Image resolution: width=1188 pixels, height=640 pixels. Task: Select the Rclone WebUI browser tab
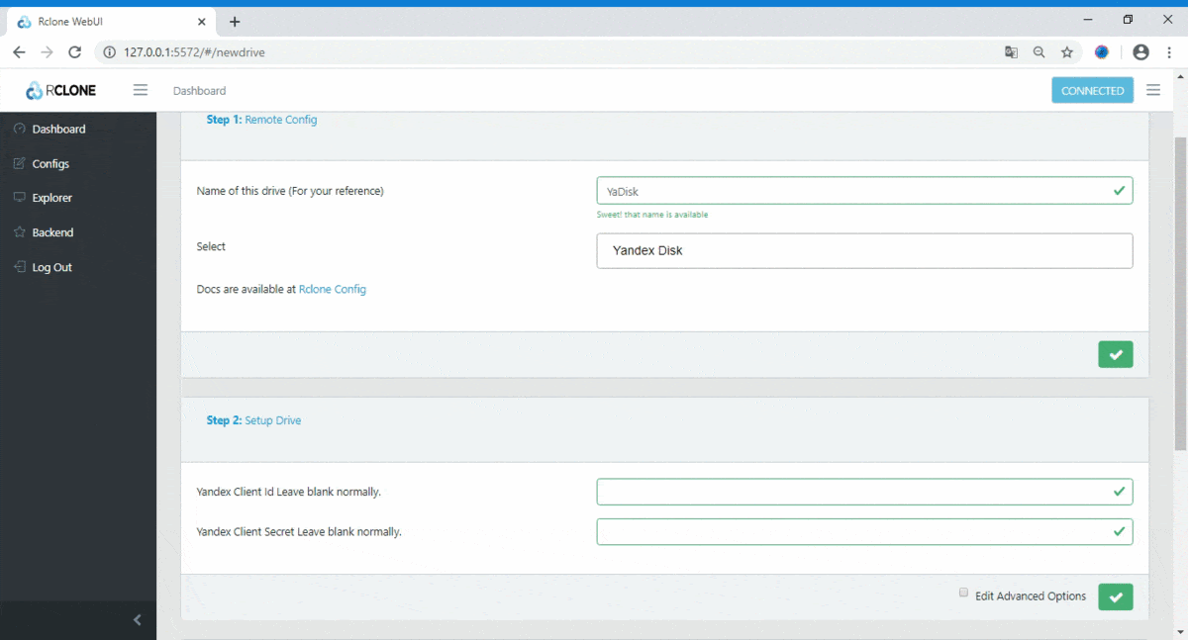pyautogui.click(x=111, y=22)
